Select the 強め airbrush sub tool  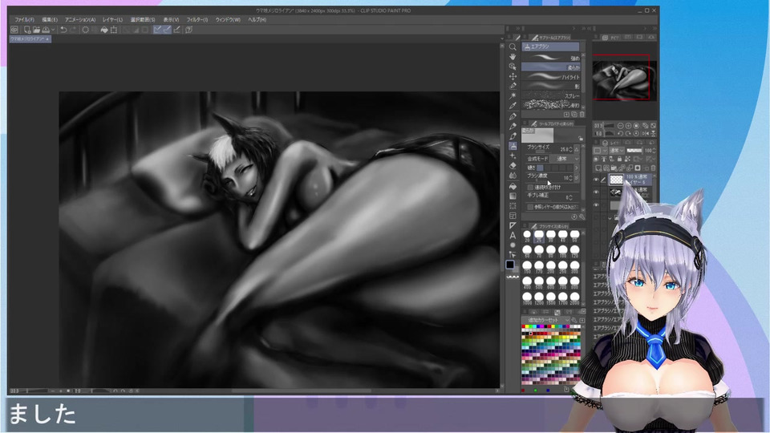(x=550, y=59)
